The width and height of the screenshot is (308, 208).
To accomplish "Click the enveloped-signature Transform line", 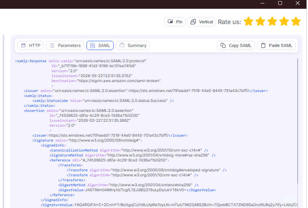I will tap(147, 170).
